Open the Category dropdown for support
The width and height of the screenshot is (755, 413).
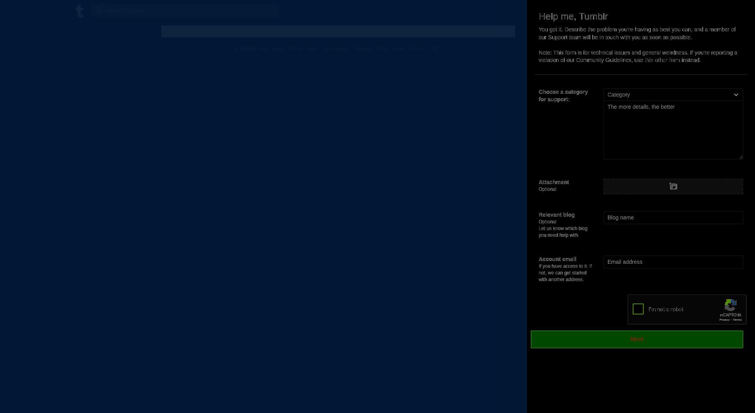coord(673,95)
